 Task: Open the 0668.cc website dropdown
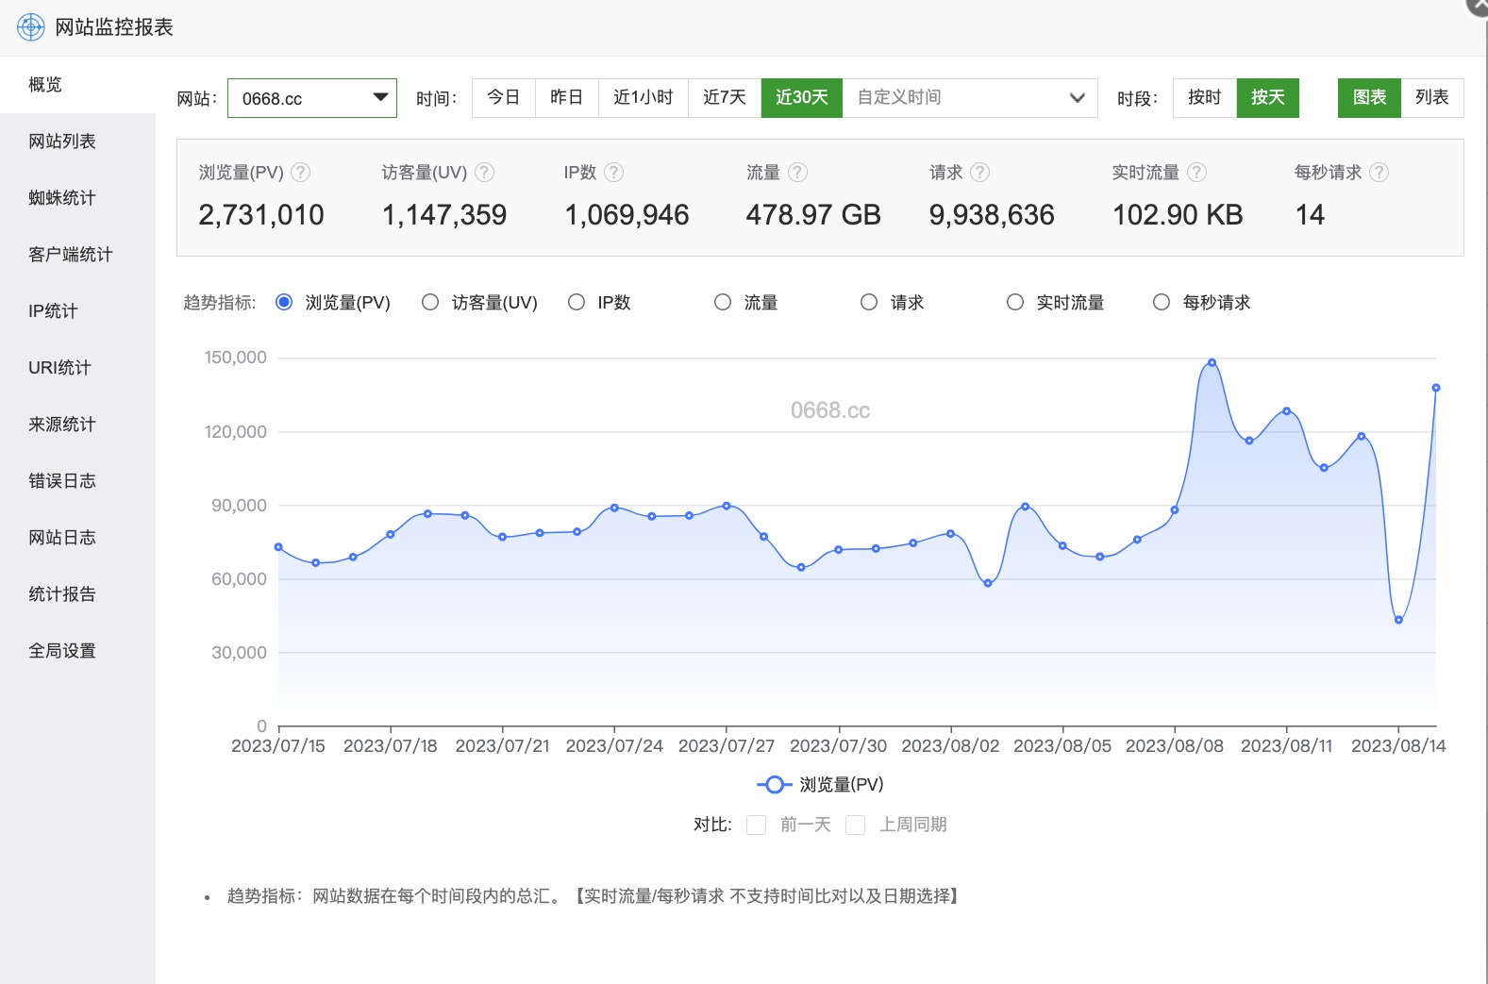tap(311, 98)
